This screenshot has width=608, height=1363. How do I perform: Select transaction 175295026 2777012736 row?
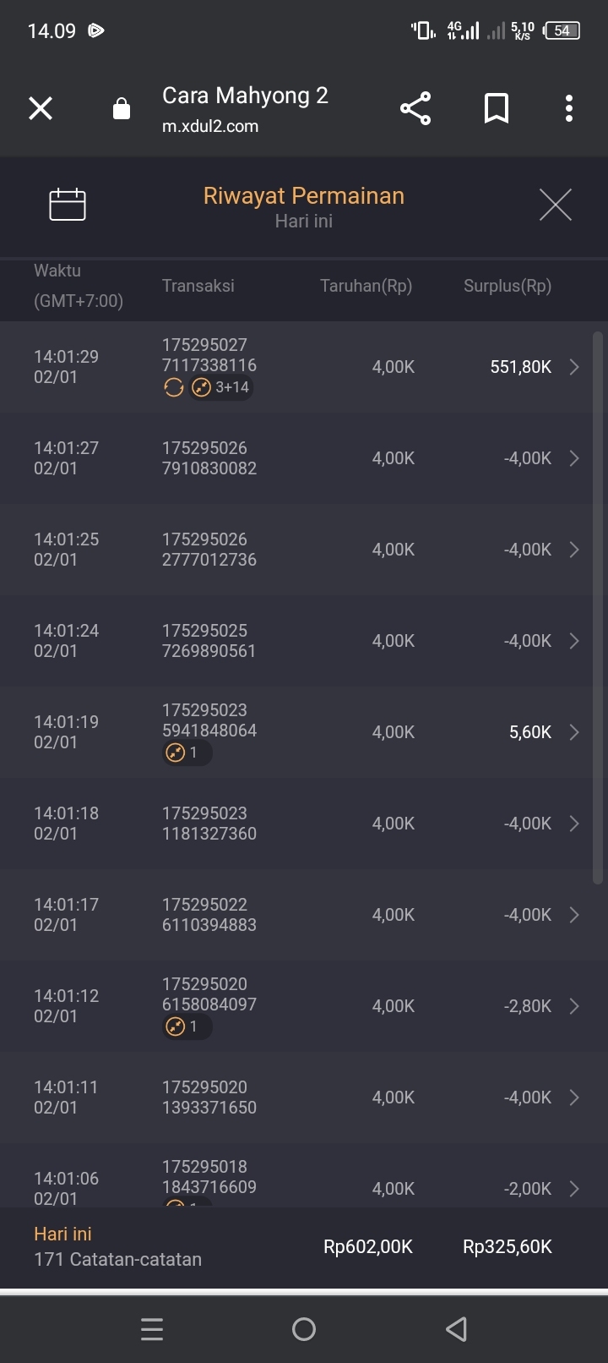[209, 550]
